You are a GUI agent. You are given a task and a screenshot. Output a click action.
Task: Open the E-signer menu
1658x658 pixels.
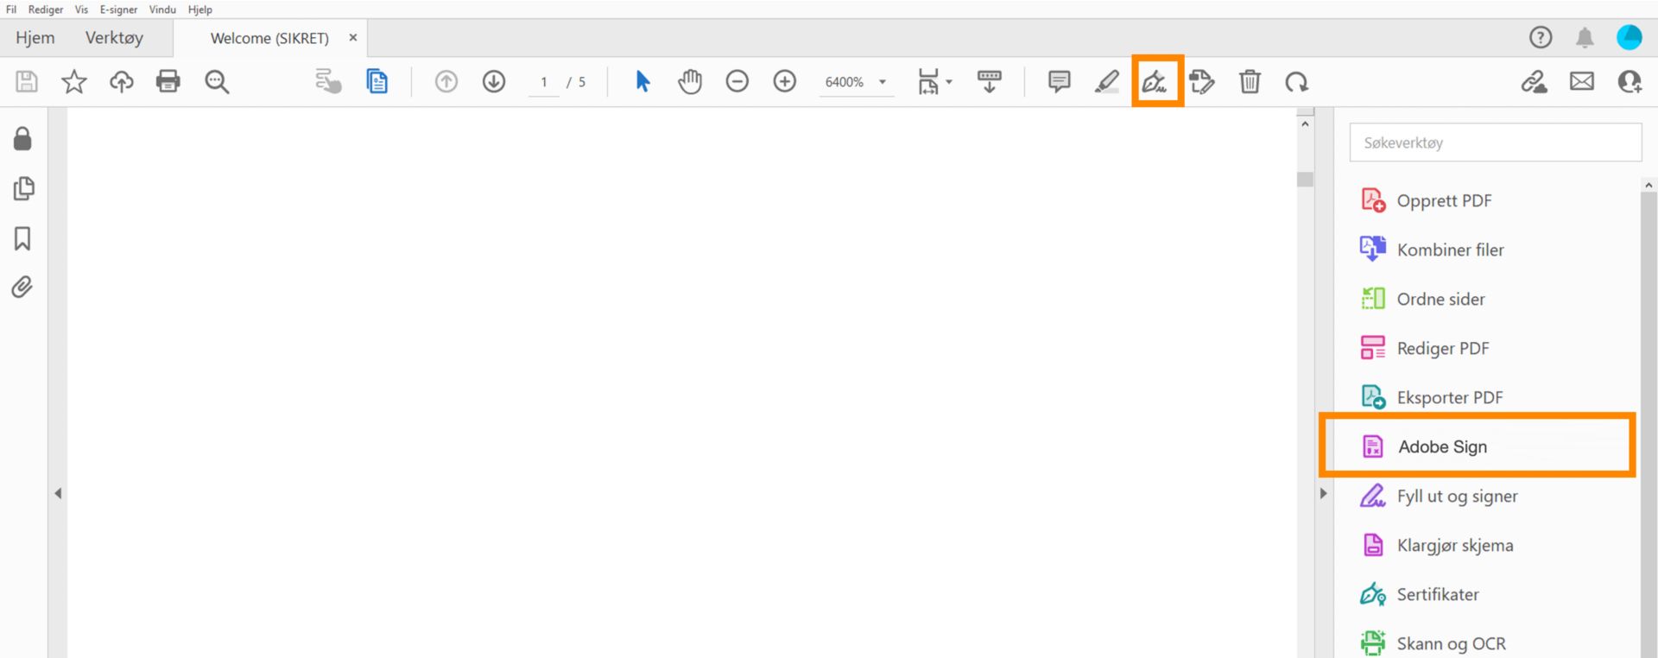tap(118, 9)
